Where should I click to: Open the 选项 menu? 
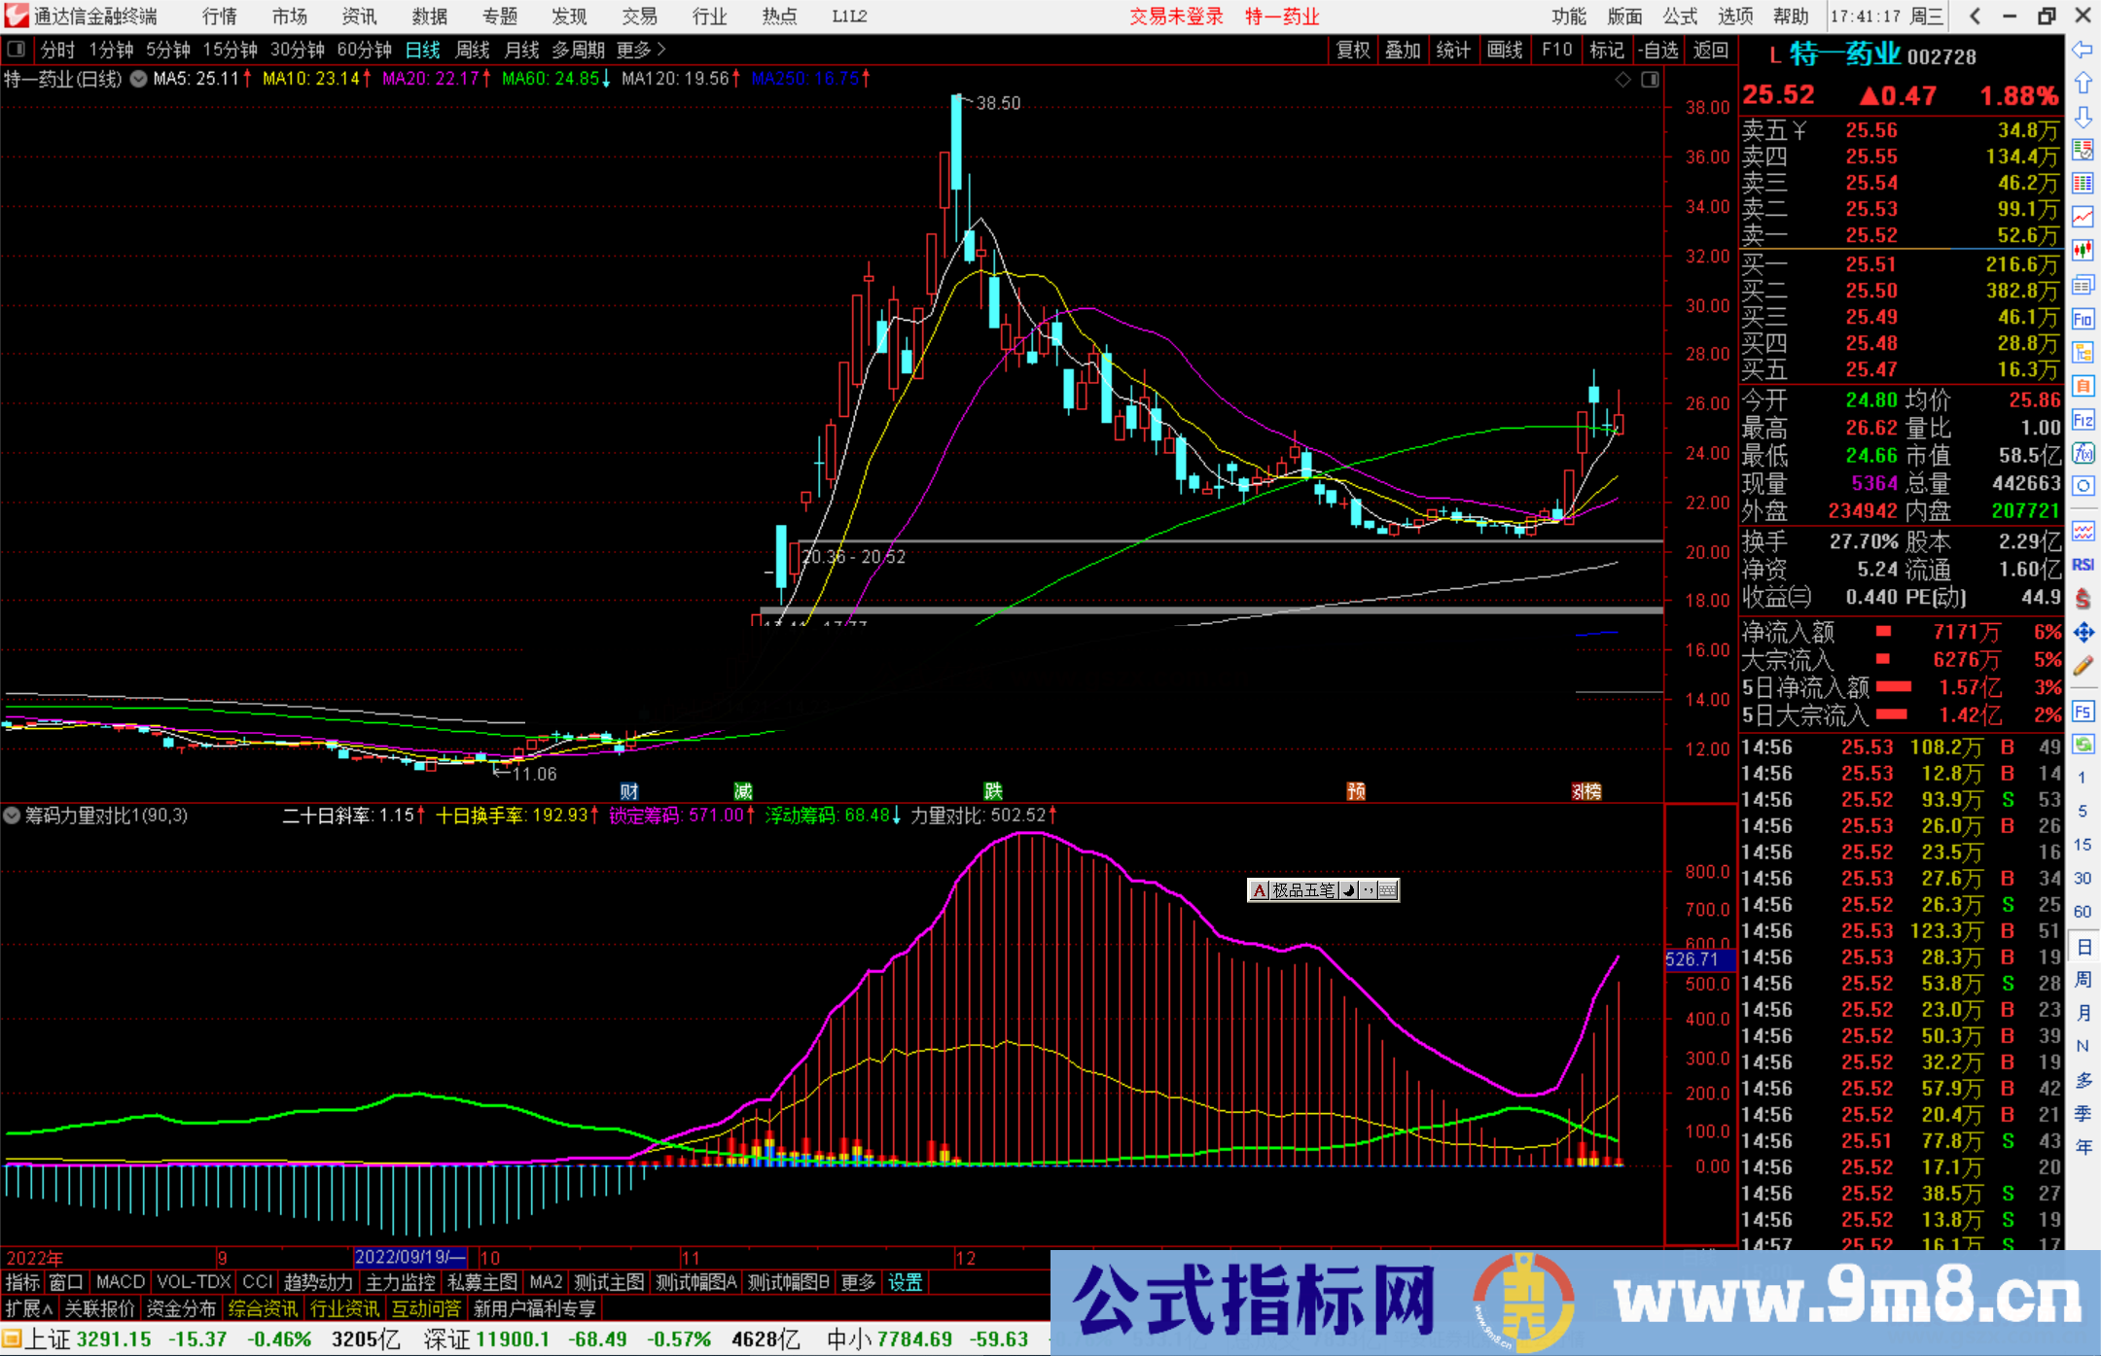(x=1735, y=17)
